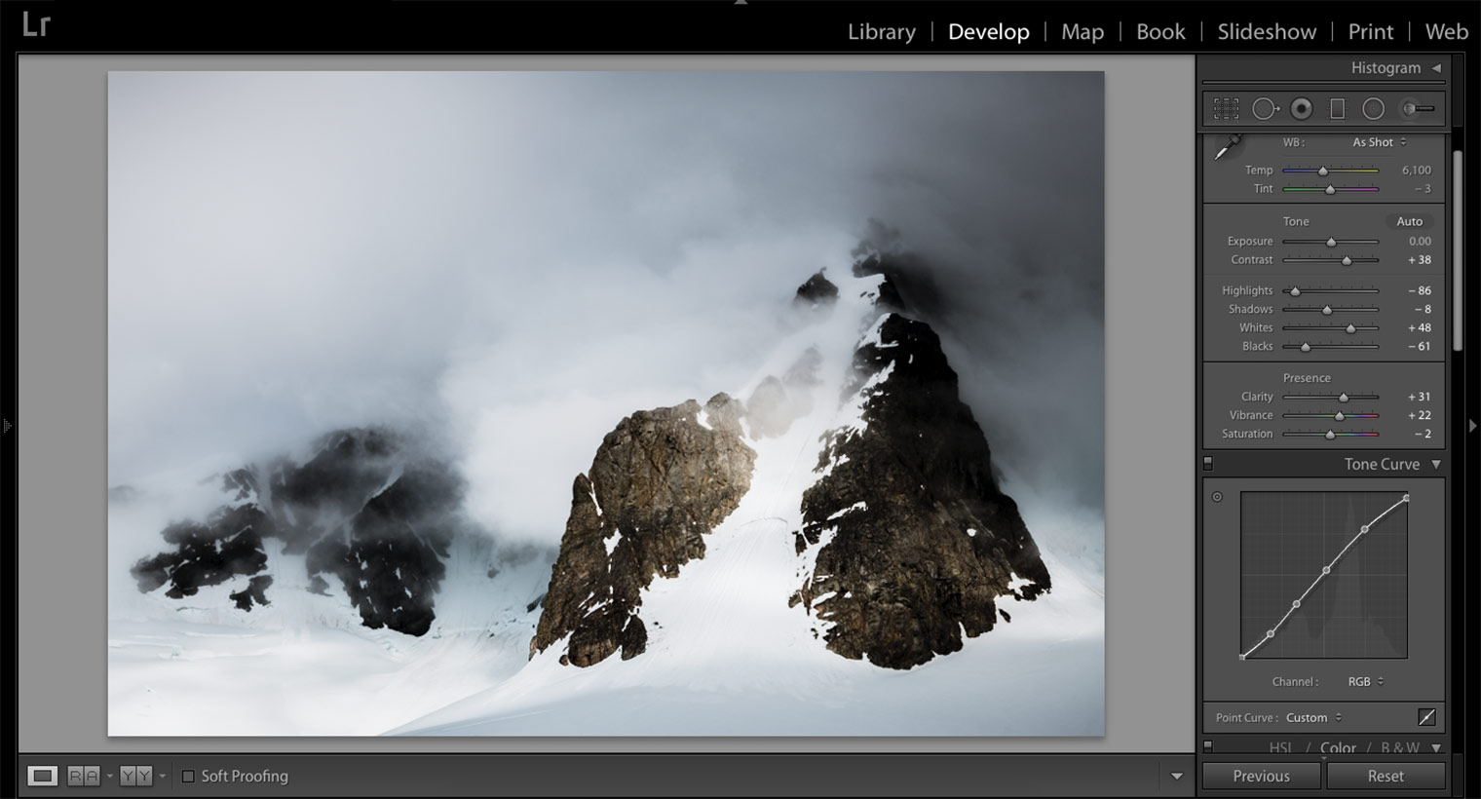Open the Slideshow module
The height and width of the screenshot is (799, 1481).
coord(1265,31)
